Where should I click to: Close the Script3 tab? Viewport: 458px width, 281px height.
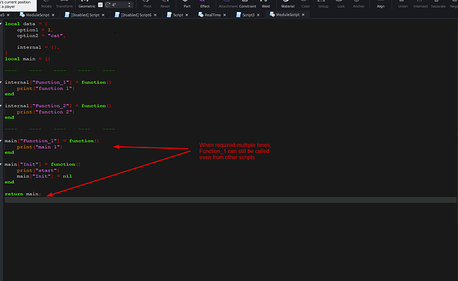[x=258, y=15]
